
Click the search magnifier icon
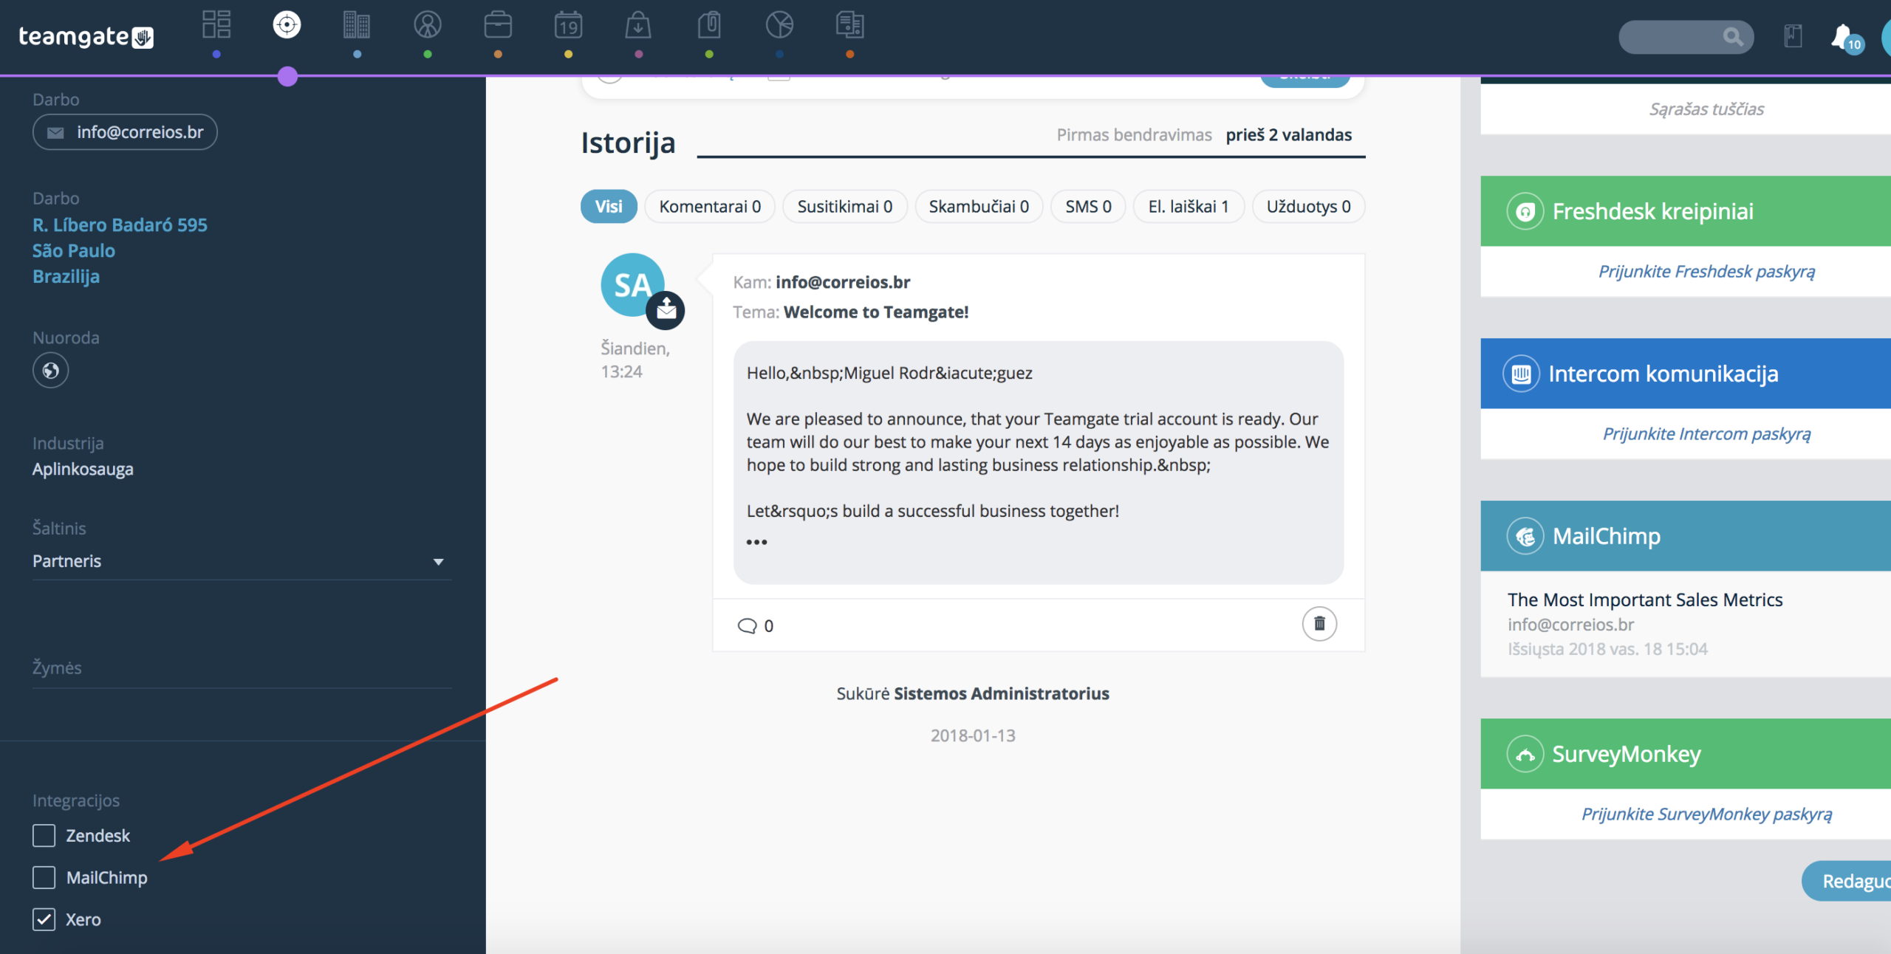1732,37
